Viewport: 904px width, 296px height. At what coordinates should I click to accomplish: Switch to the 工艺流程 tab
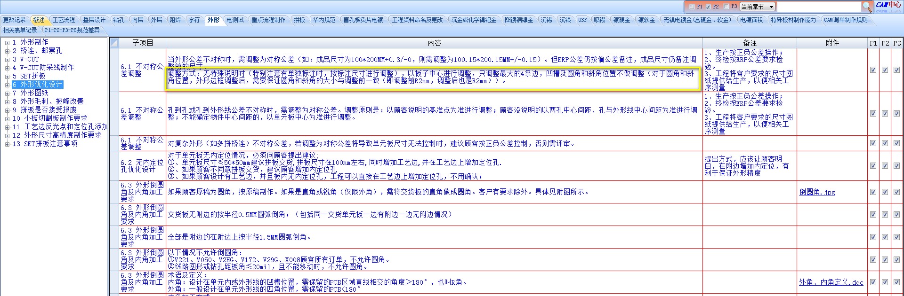coord(64,20)
